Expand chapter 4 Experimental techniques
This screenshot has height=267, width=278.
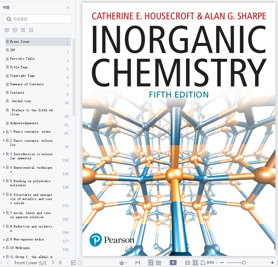[x=4, y=167]
